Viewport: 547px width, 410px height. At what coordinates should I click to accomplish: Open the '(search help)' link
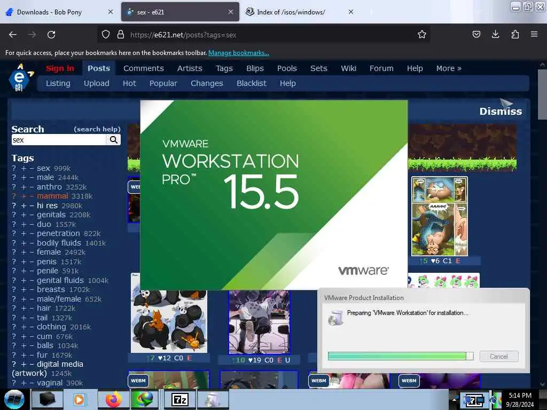97,129
